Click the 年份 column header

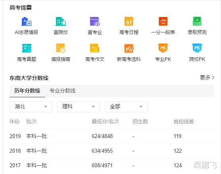click(x=15, y=121)
